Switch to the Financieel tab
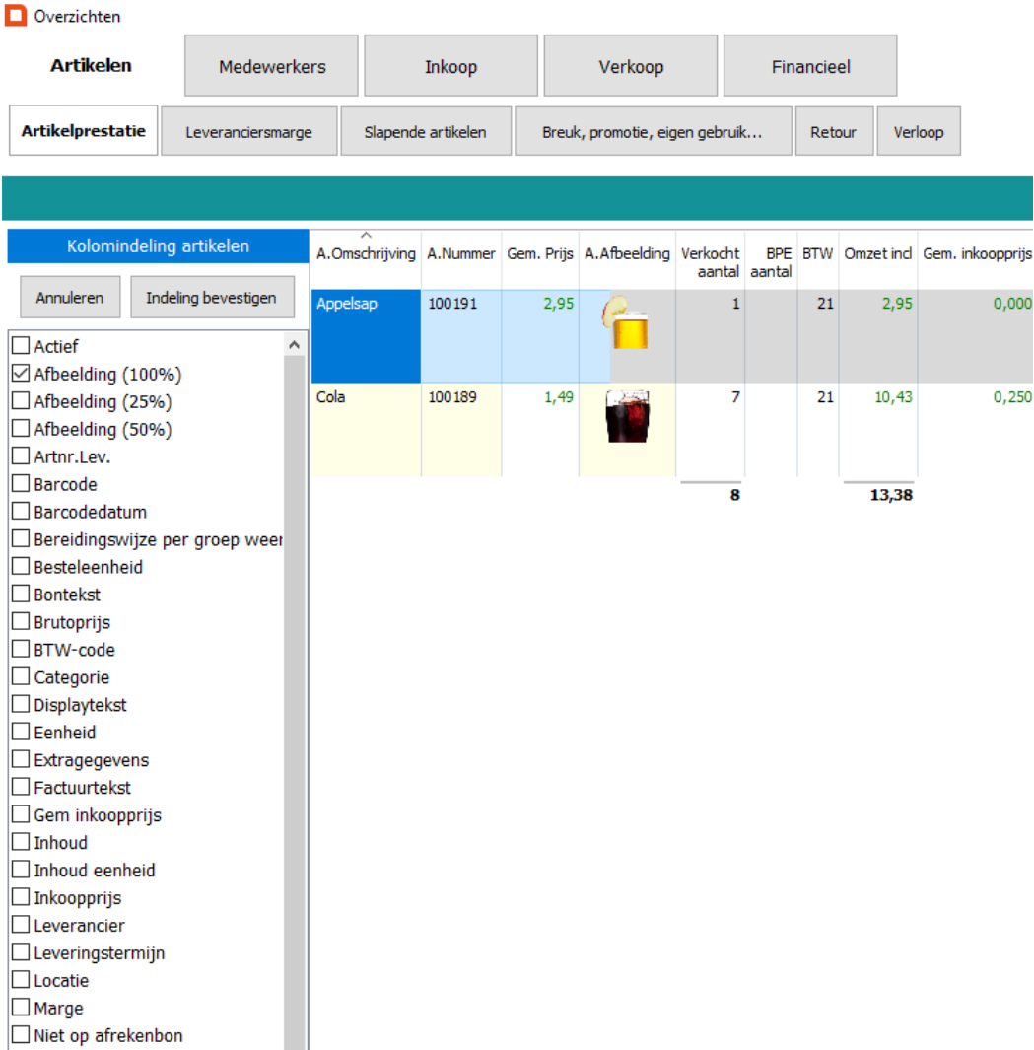This screenshot has height=1050, width=1034. [x=810, y=67]
